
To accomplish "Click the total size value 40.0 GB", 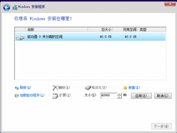I will point(106,37).
